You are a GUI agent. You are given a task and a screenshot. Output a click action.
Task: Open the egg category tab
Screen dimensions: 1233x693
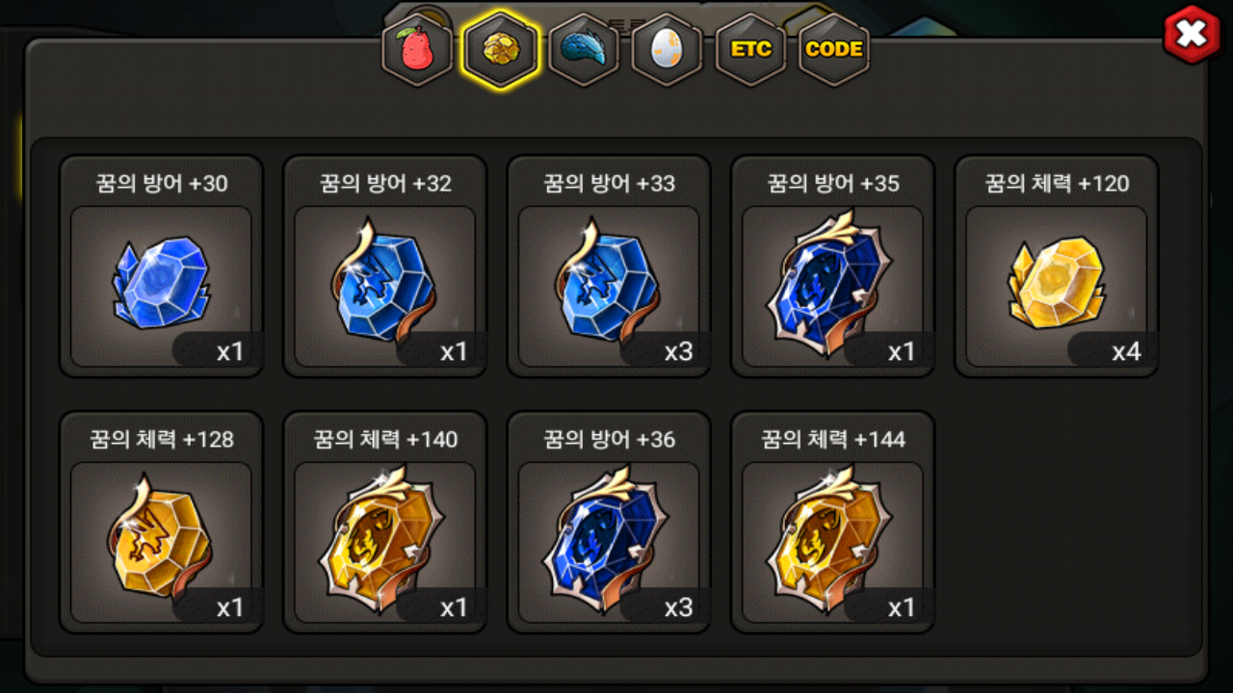667,50
